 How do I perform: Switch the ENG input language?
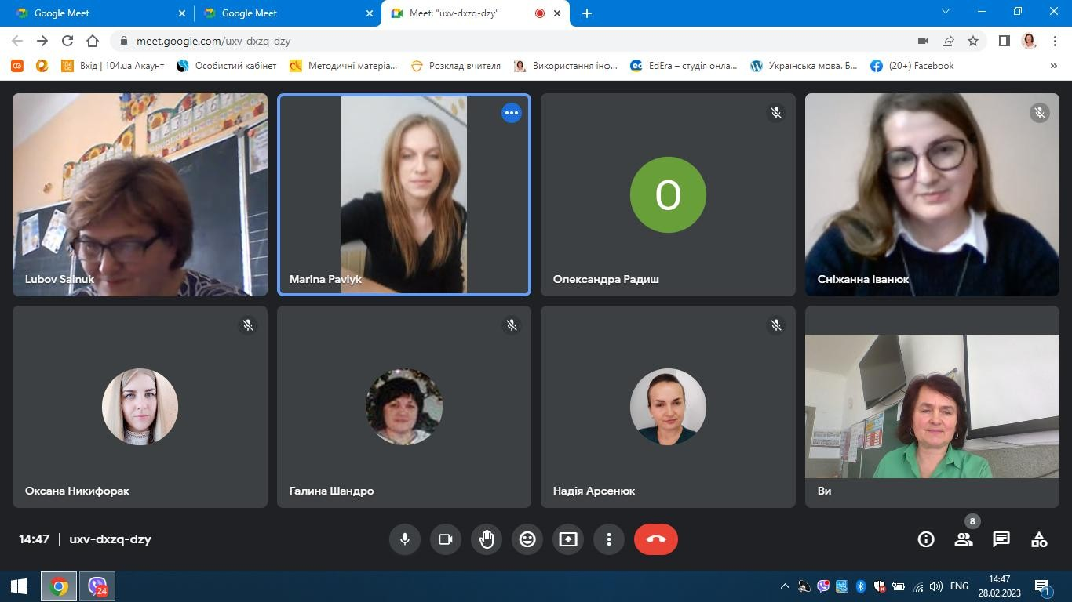tap(959, 586)
